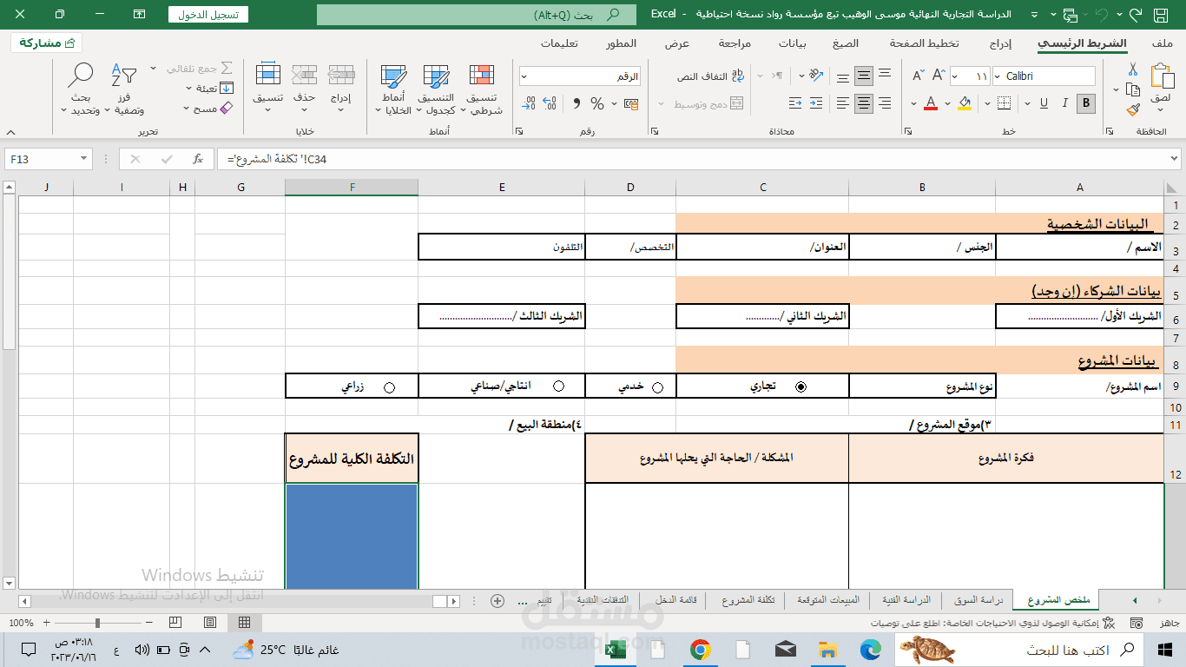The width and height of the screenshot is (1186, 667).
Task: Open Find & Select (بحث وتحديد)
Action: tap(81, 89)
